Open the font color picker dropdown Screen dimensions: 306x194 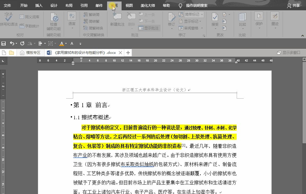(x=66, y=44)
